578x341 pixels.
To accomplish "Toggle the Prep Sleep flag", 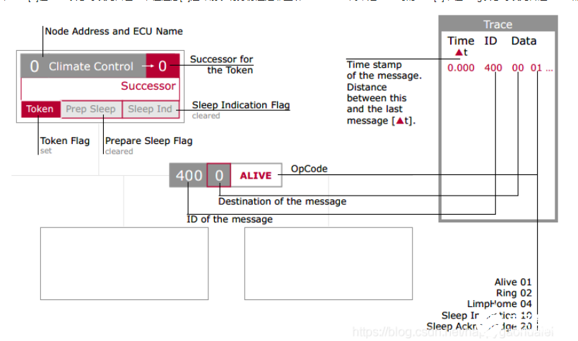I will [x=90, y=109].
